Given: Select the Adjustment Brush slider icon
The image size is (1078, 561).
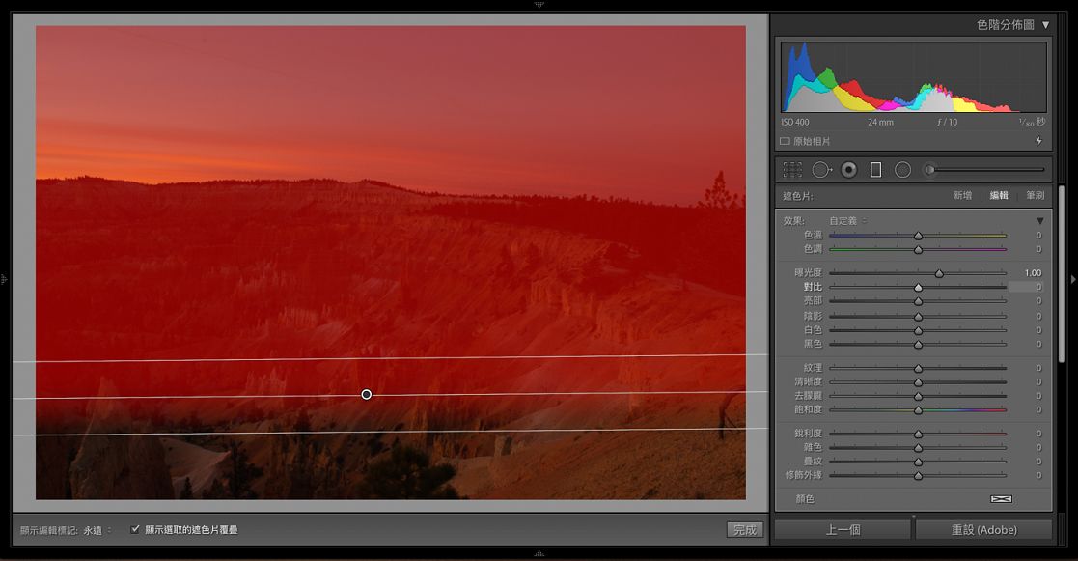Looking at the screenshot, I should pos(929,169).
